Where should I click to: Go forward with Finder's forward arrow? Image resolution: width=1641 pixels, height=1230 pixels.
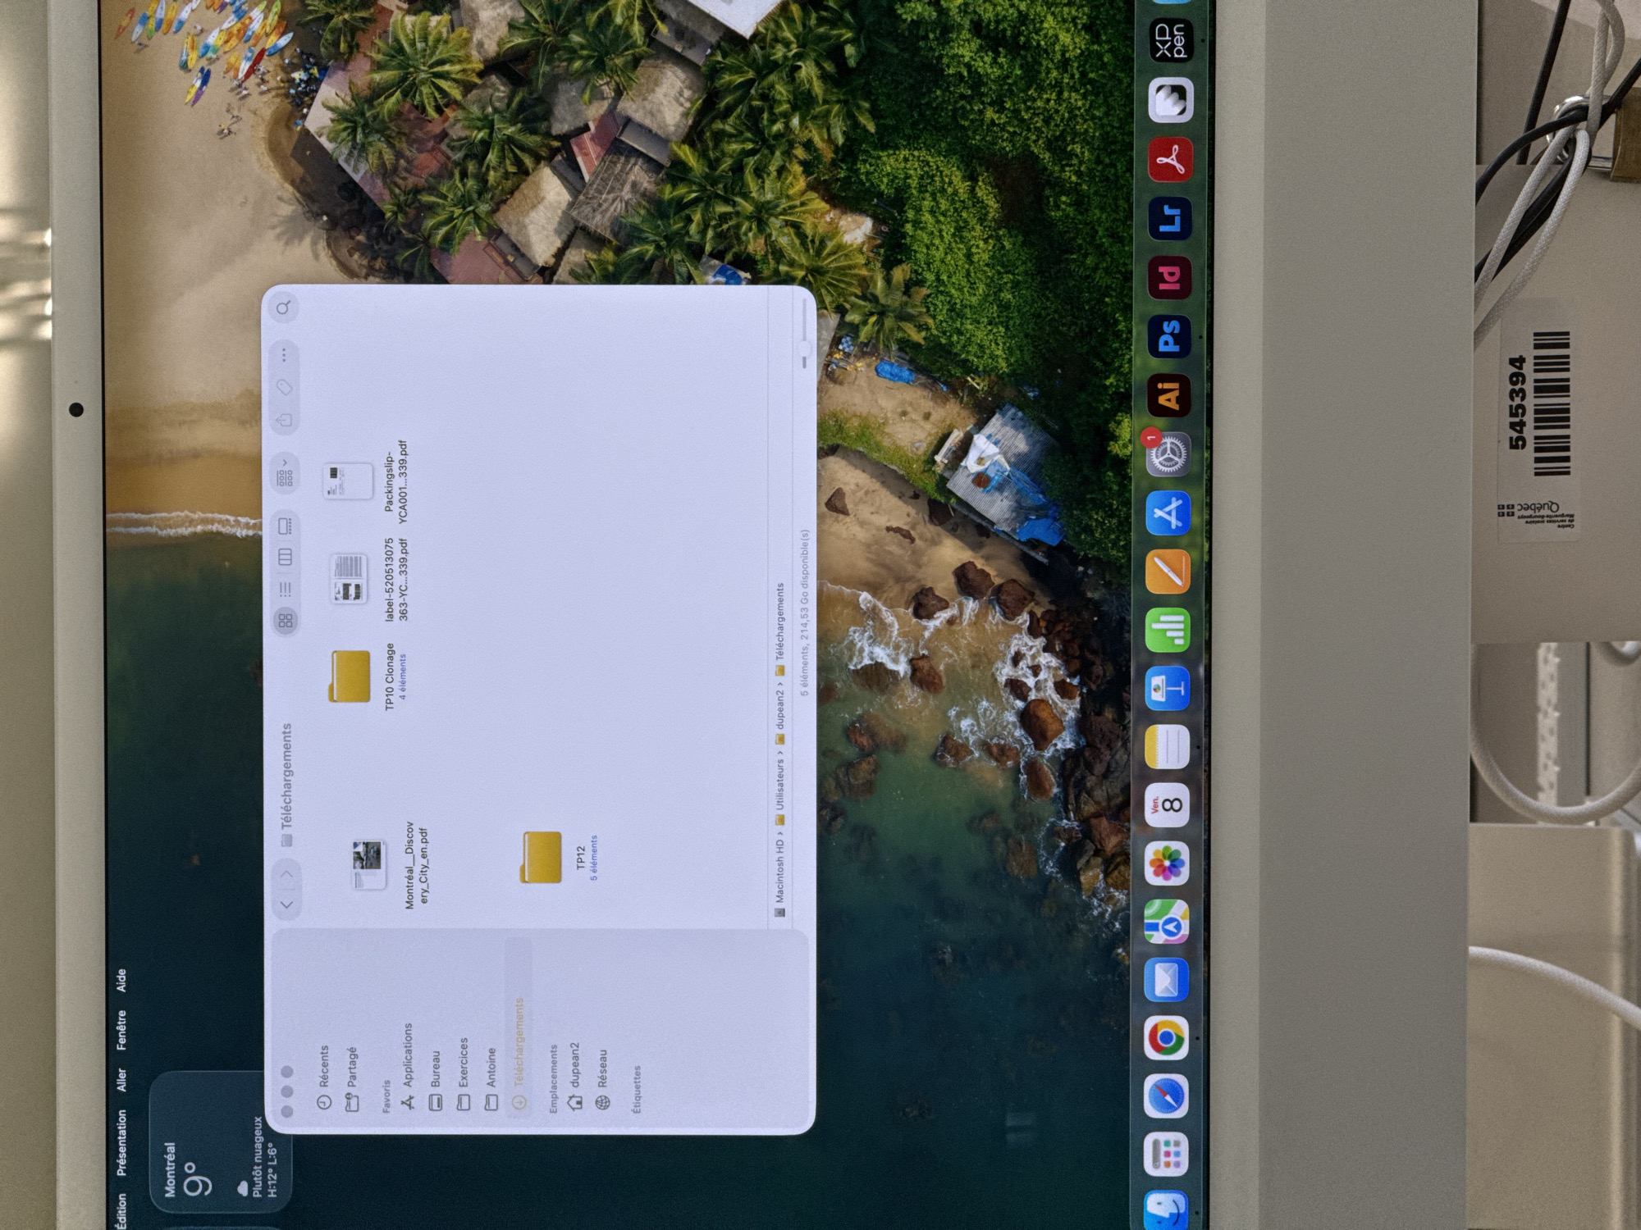[286, 875]
